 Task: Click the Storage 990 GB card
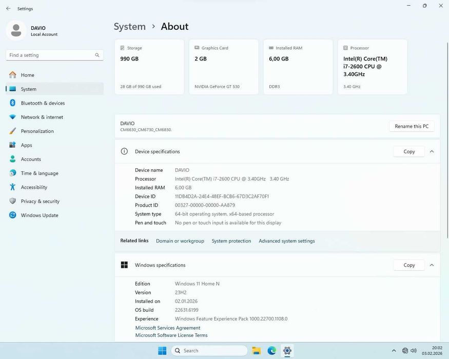click(149, 67)
